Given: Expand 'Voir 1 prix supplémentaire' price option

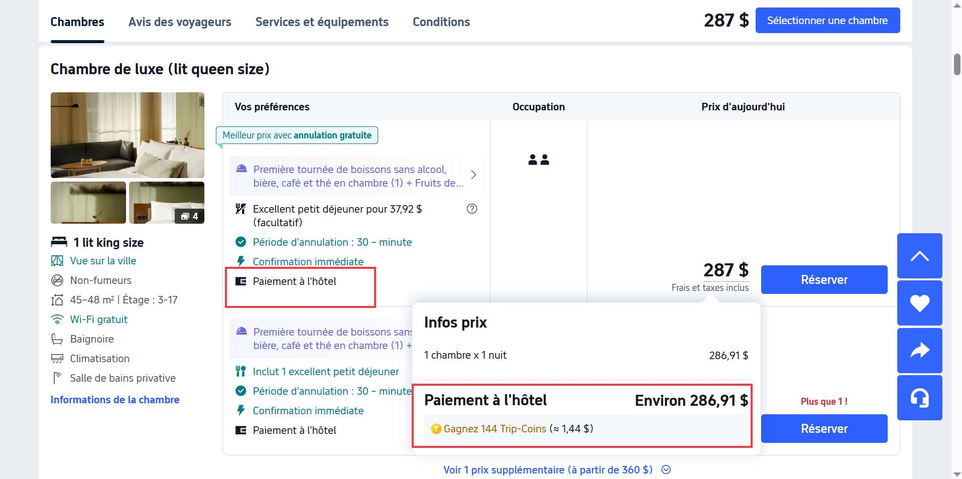Looking at the screenshot, I should click(556, 470).
